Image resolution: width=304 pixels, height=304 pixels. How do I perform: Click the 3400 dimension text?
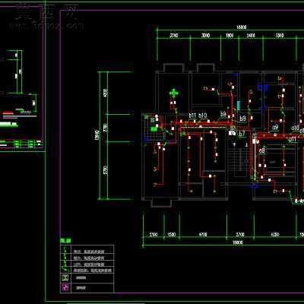[251, 35]
